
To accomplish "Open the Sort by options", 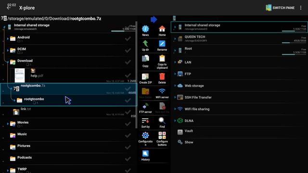I will [x=145, y=123].
